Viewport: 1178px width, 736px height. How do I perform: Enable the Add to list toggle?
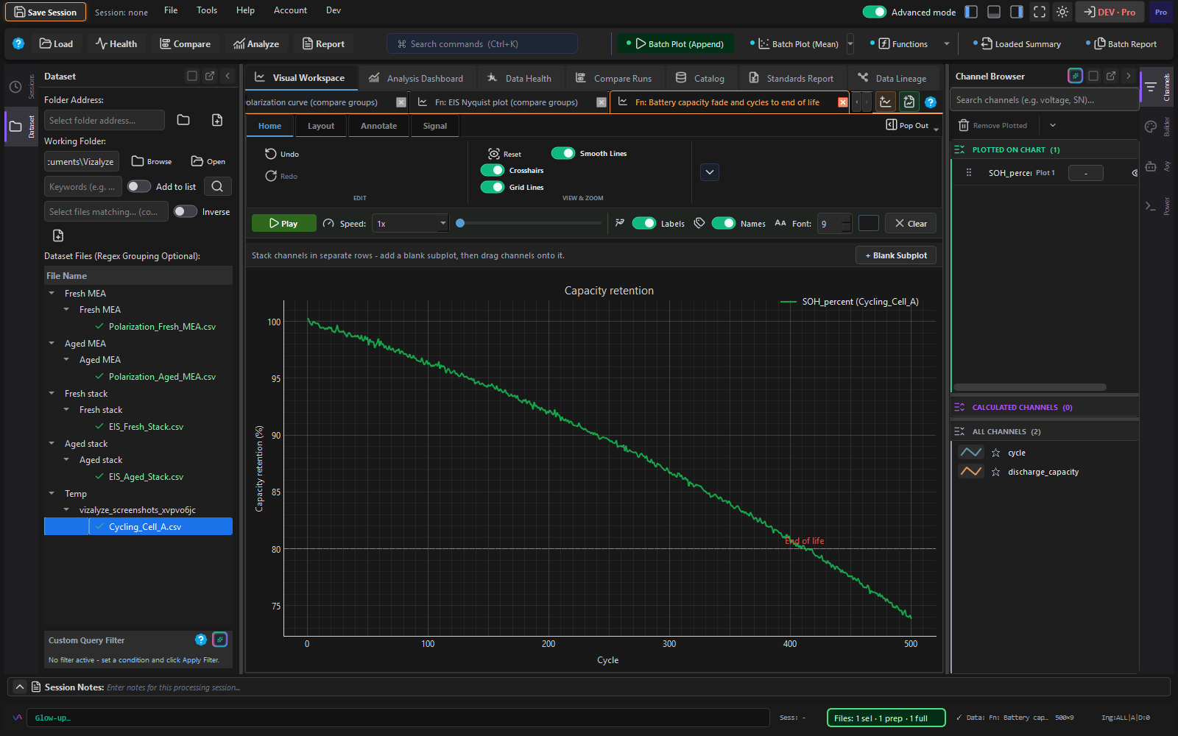138,186
